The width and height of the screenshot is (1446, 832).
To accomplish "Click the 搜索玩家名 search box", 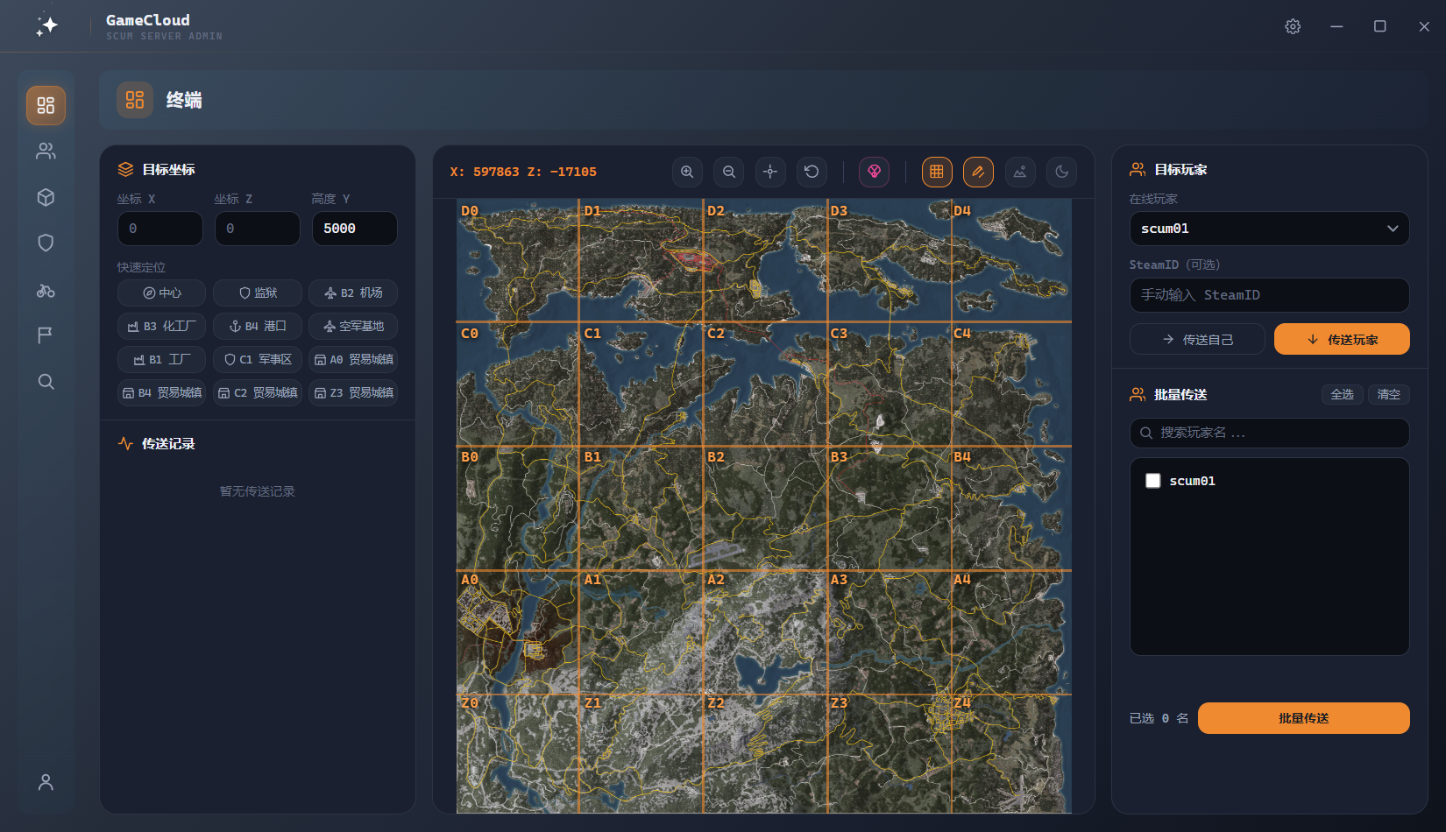I will [x=1269, y=433].
